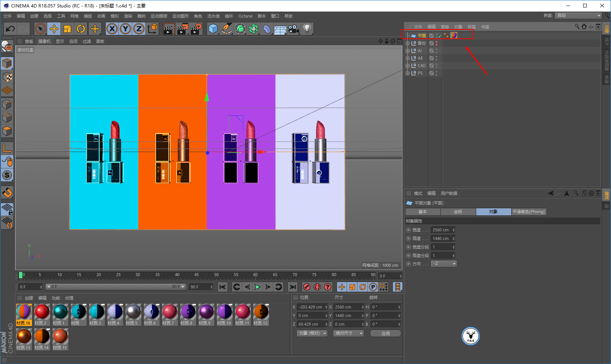Select the Pen spline tool
Viewport: 611px width, 364px height.
(x=226, y=29)
